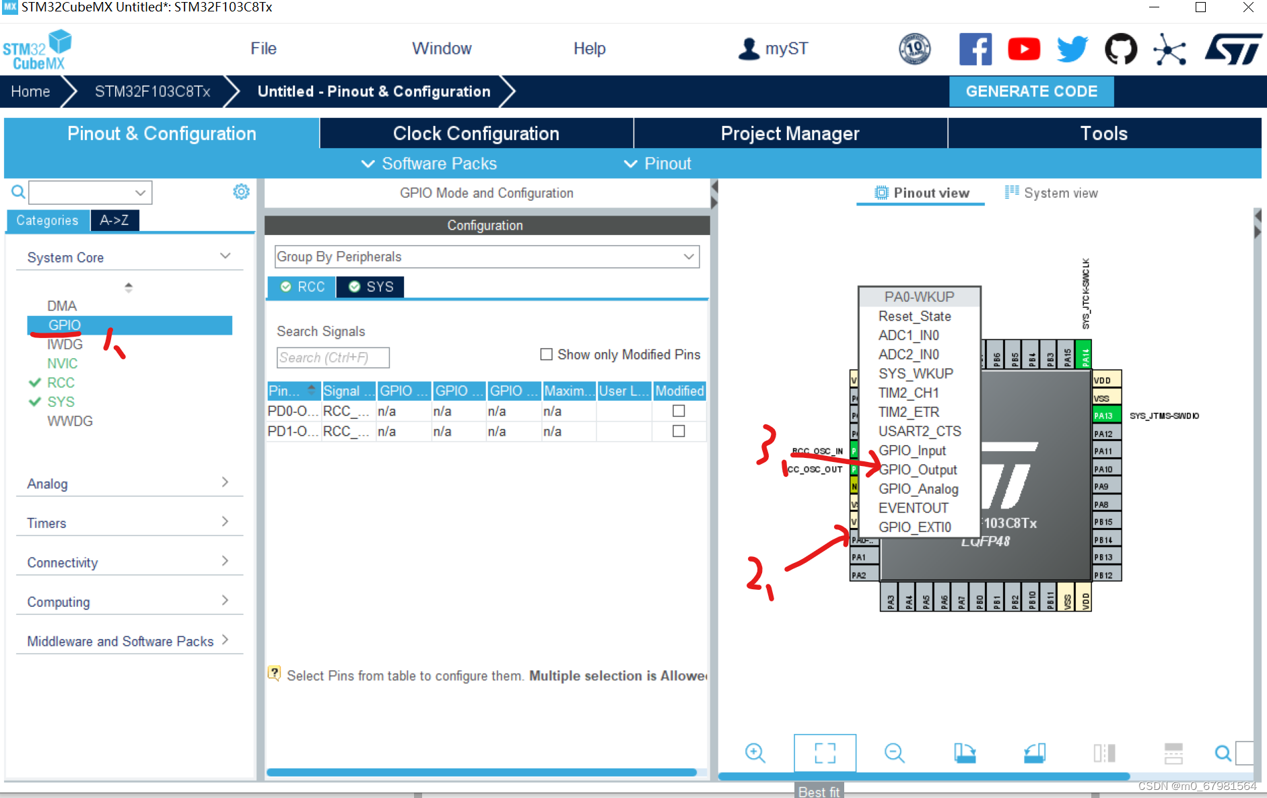
Task: Open the category search combo box
Action: point(90,193)
